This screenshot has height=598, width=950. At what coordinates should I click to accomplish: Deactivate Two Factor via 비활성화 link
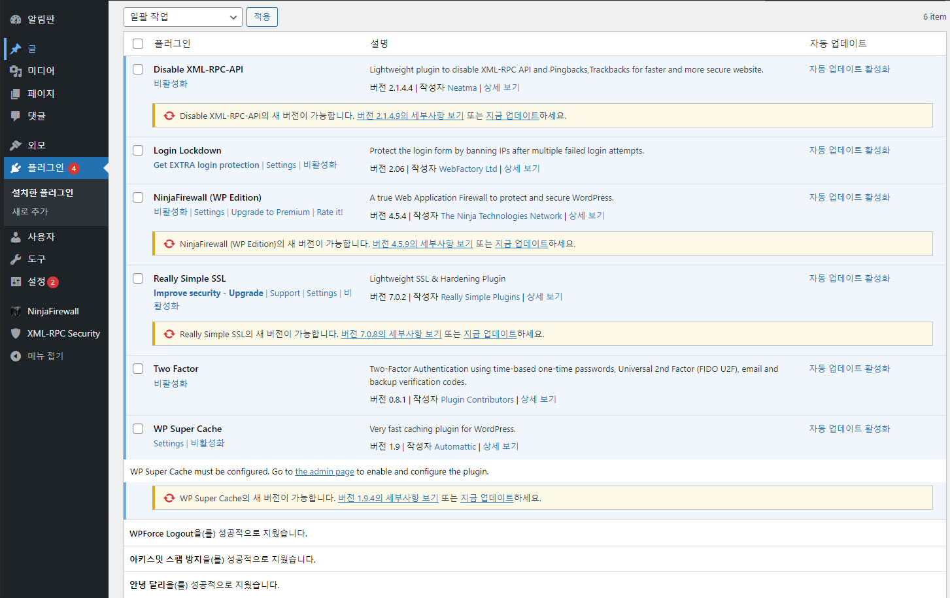[171, 384]
